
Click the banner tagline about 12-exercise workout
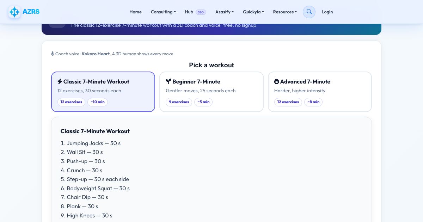[163, 25]
